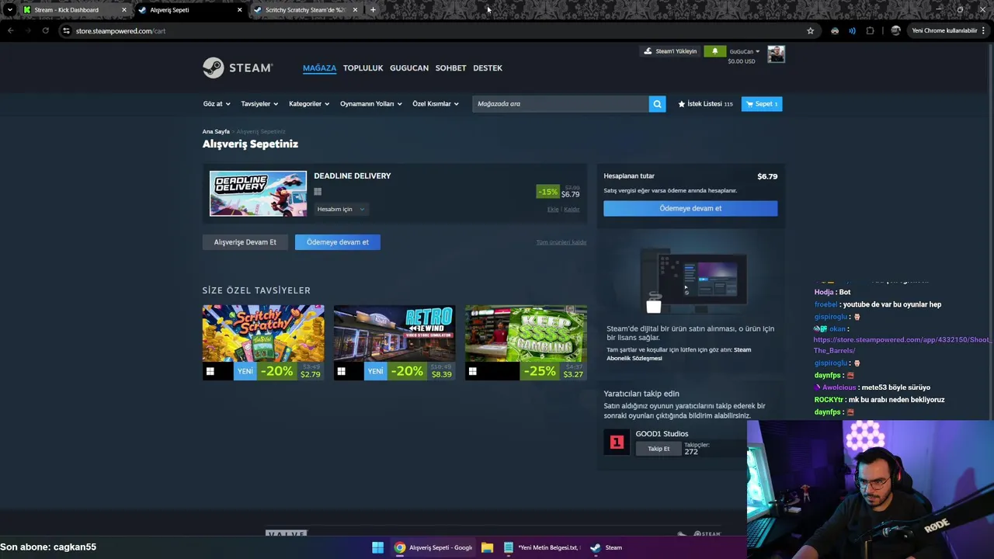Click the GOOD1 Studios logo icon
This screenshot has width=994, height=559.
point(617,442)
